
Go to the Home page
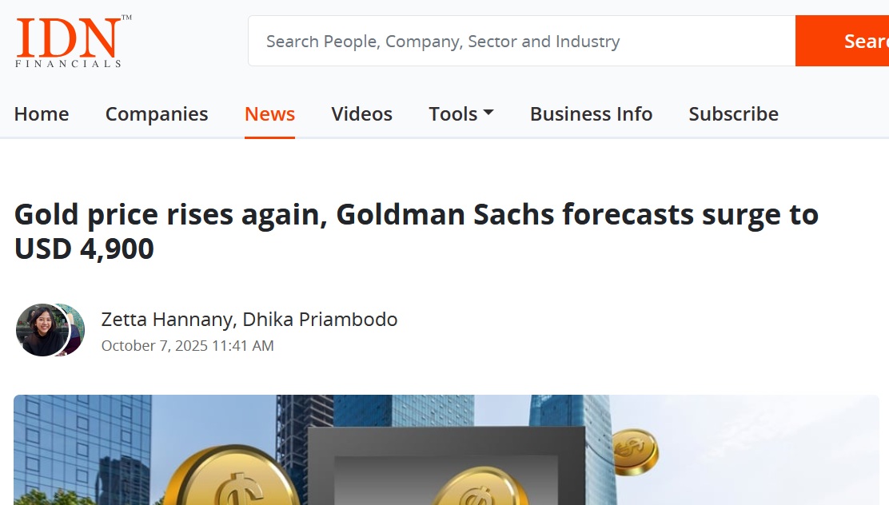click(x=42, y=114)
